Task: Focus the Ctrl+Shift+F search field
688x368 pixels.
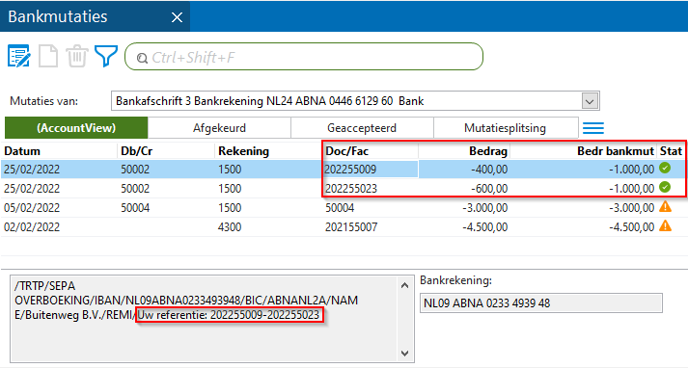Action: (x=304, y=57)
